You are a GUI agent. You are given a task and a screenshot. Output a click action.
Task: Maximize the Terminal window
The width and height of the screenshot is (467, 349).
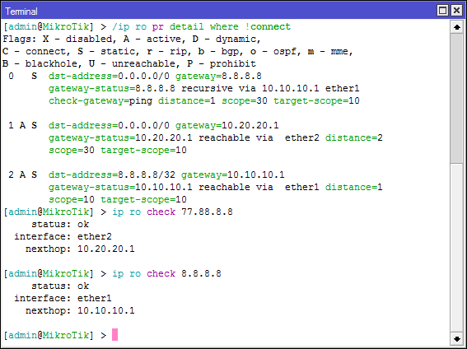442,11
